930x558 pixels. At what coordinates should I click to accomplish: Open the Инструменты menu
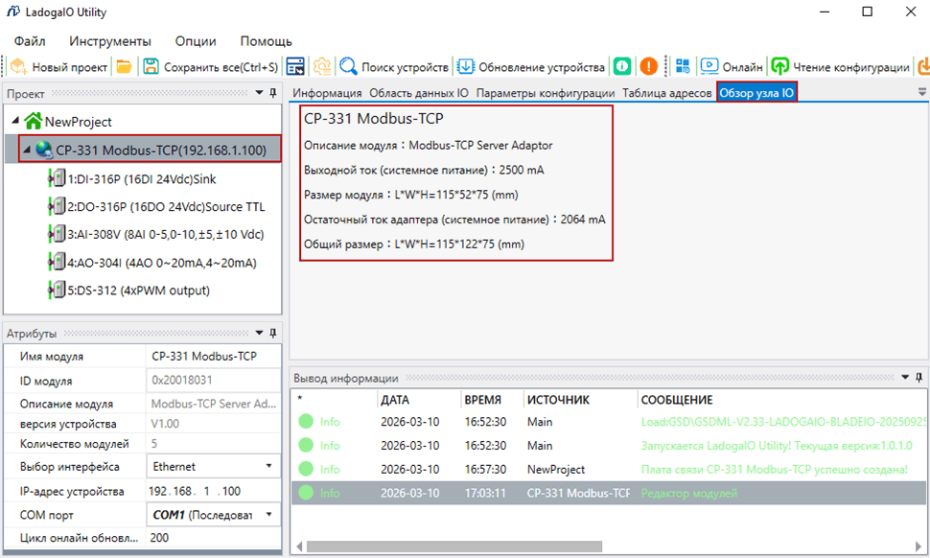(110, 41)
